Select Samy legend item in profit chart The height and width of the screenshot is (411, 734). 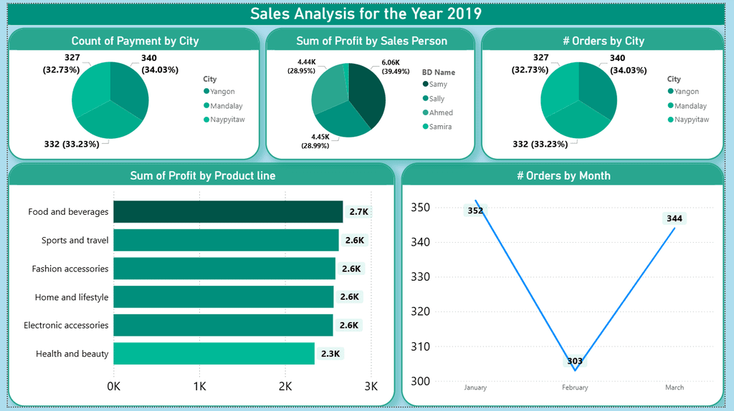[x=435, y=84]
